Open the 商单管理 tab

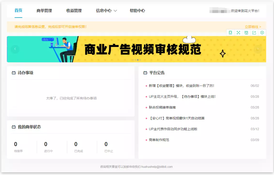click(44, 11)
